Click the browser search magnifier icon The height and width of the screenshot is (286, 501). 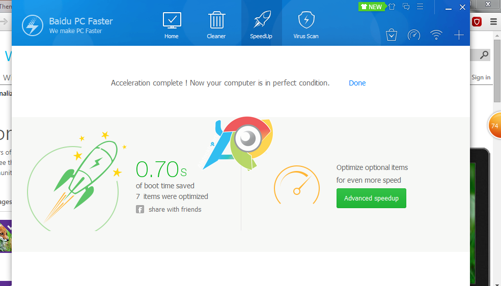[484, 55]
